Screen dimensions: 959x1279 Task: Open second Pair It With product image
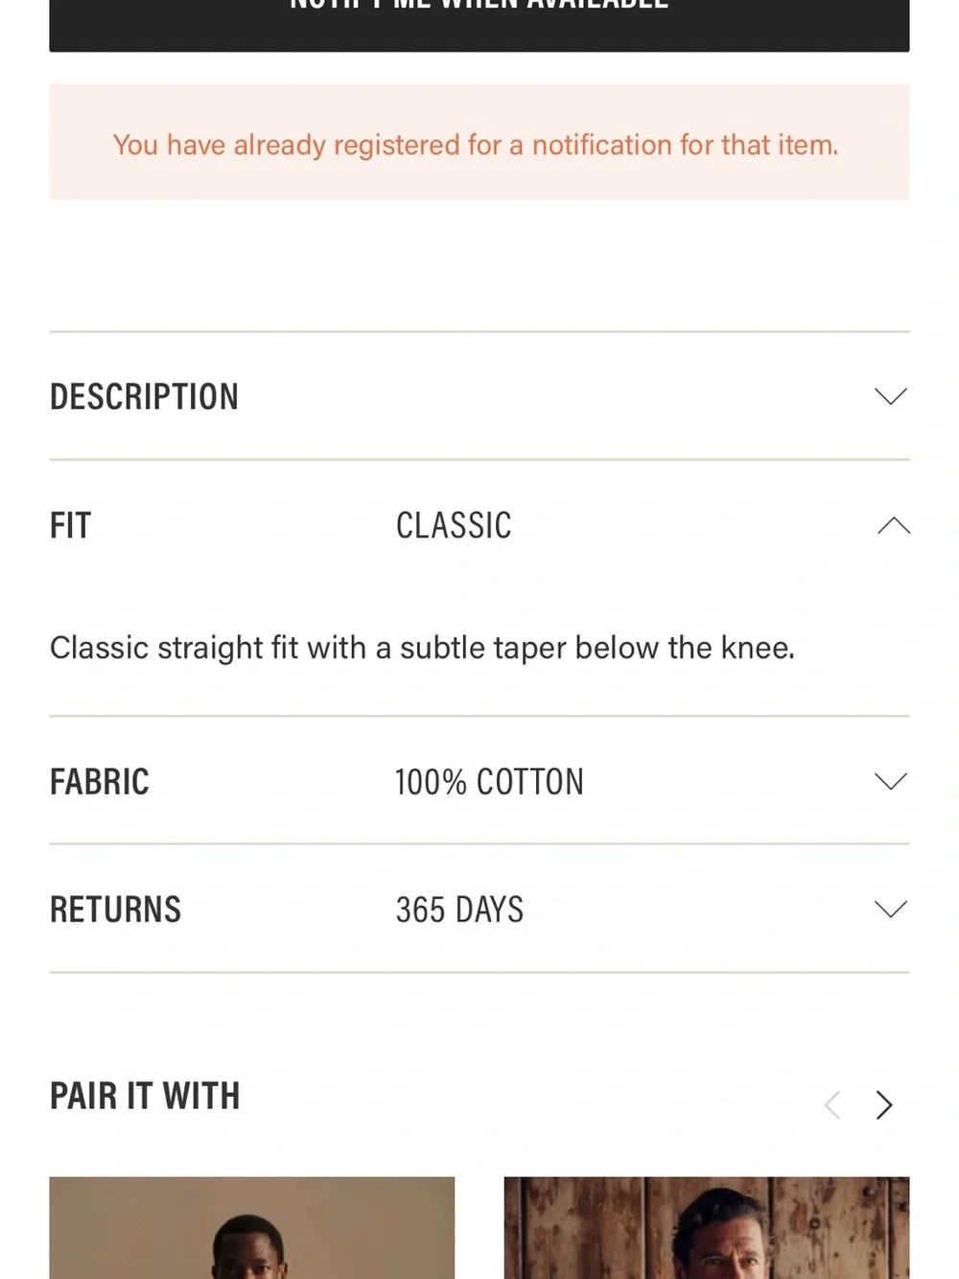click(707, 1227)
